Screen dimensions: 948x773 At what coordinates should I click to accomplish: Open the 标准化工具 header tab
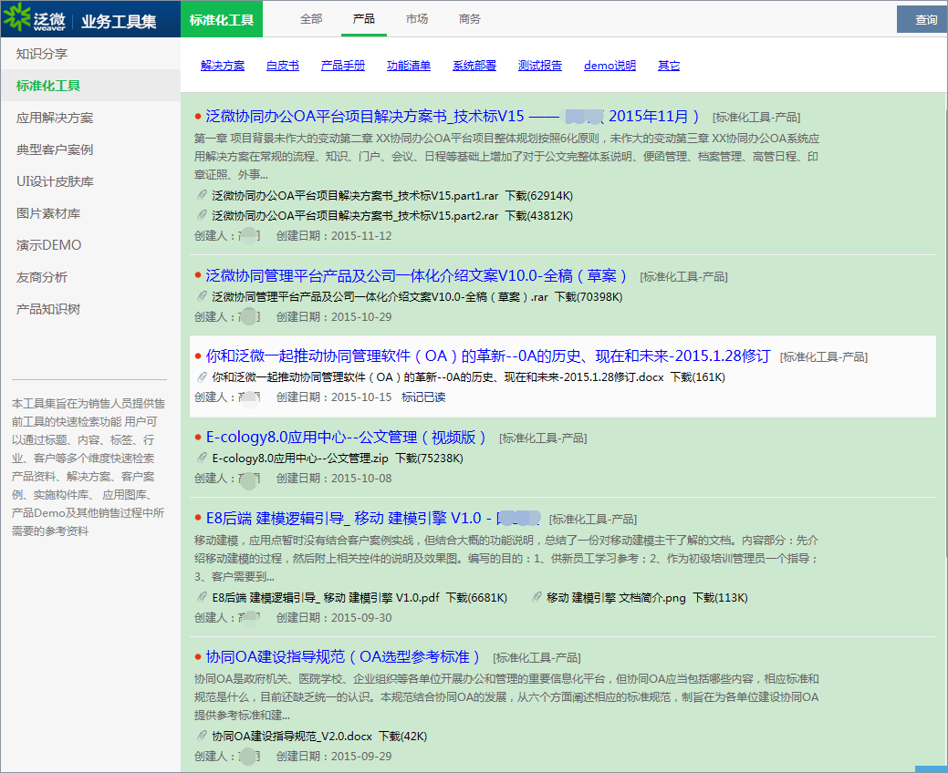point(222,19)
